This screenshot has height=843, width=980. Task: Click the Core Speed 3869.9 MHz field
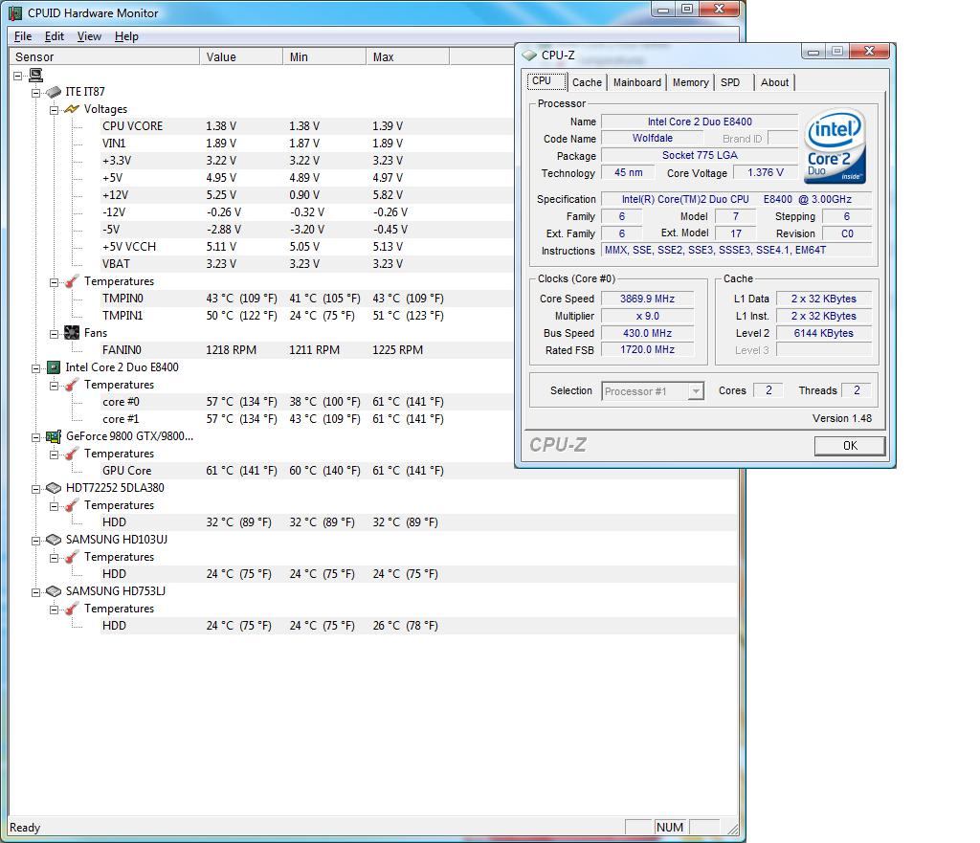pos(647,299)
